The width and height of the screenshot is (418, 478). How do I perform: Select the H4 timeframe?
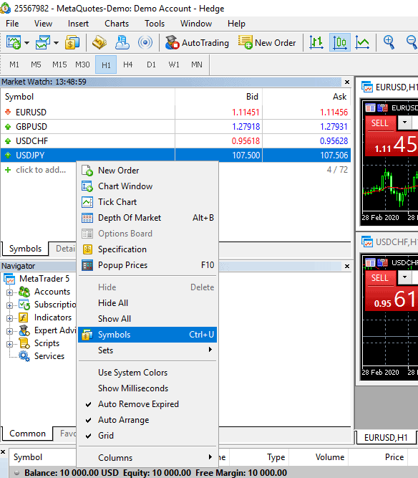[128, 64]
